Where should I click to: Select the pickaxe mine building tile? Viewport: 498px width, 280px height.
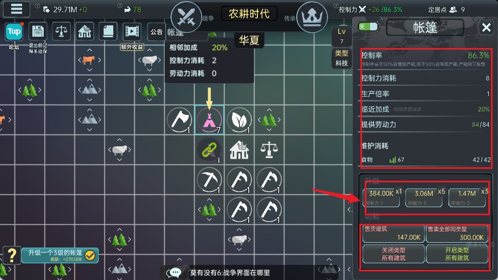209,180
